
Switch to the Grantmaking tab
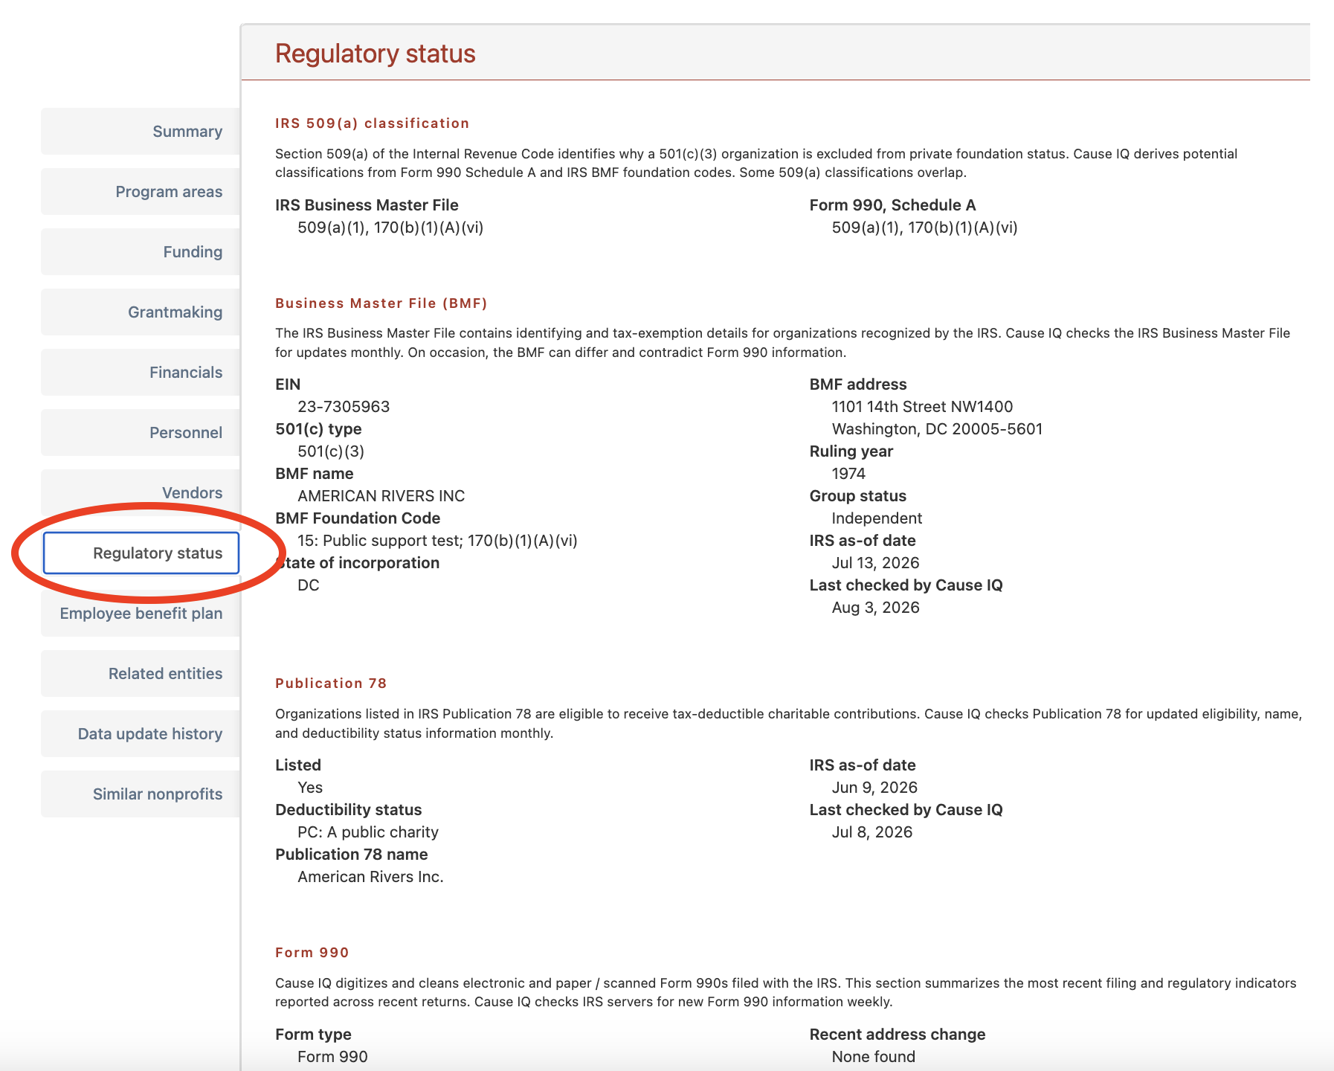click(141, 312)
